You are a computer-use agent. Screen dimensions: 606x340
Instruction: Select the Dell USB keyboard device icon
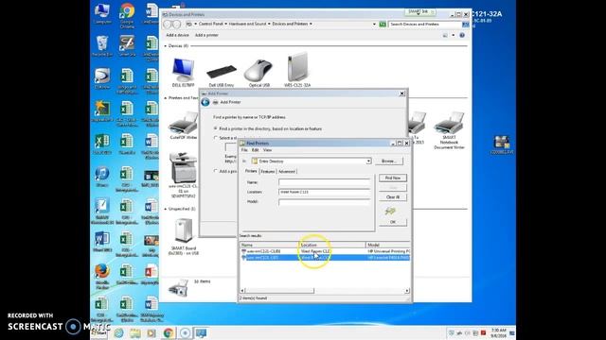[x=222, y=72]
